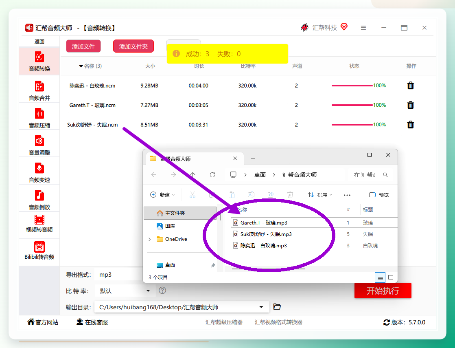Open the Bilibili转音频 sidebar tool
This screenshot has width=455, height=348.
click(39, 251)
